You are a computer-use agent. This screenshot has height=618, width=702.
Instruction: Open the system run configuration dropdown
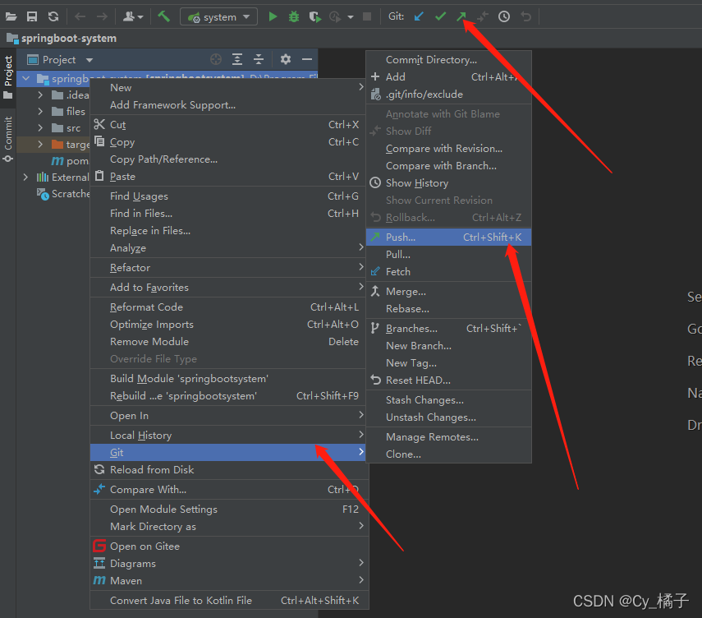coord(218,16)
